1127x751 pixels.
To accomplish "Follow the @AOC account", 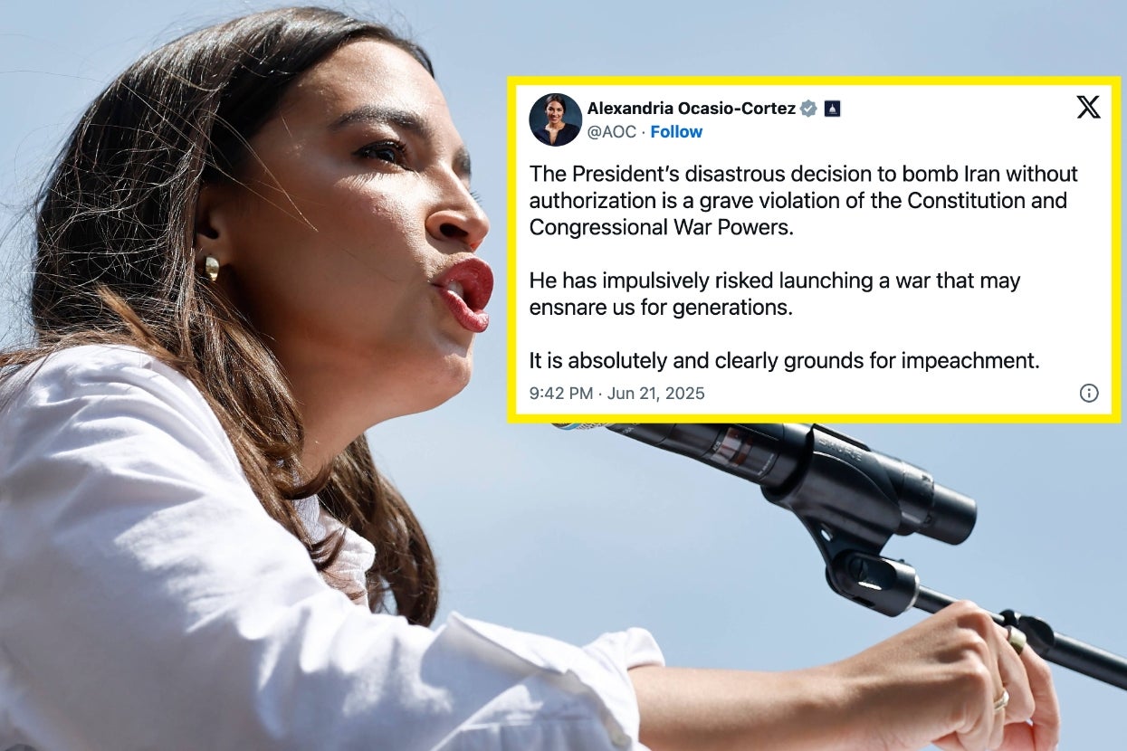I will [676, 132].
